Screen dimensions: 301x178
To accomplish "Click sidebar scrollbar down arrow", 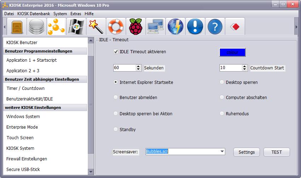I will pyautogui.click(x=91, y=172).
